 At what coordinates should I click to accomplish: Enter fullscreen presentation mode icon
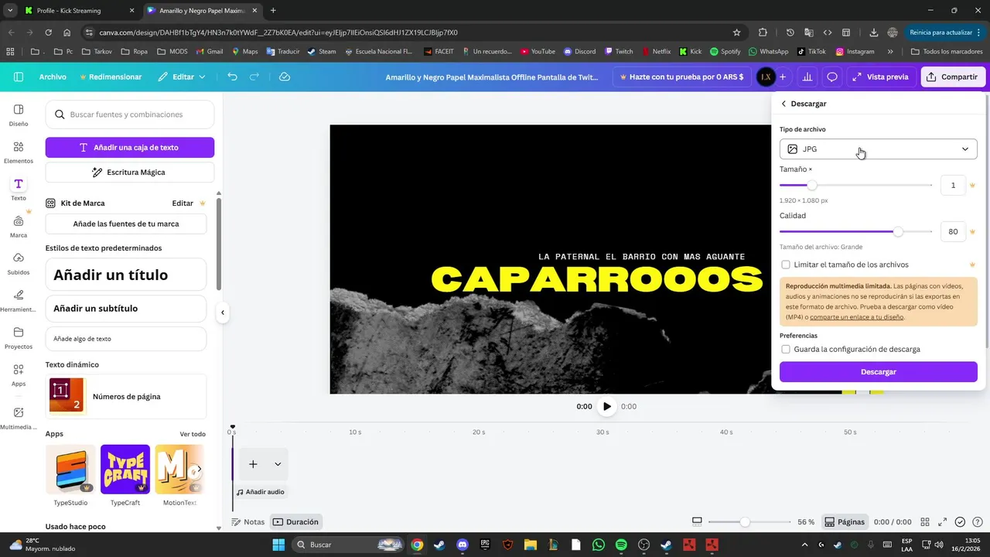(942, 522)
